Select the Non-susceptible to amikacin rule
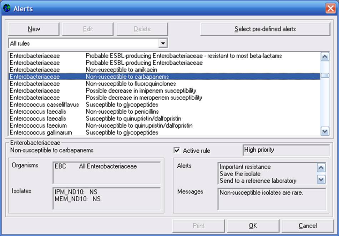The width and height of the screenshot is (339, 236). pos(121,70)
